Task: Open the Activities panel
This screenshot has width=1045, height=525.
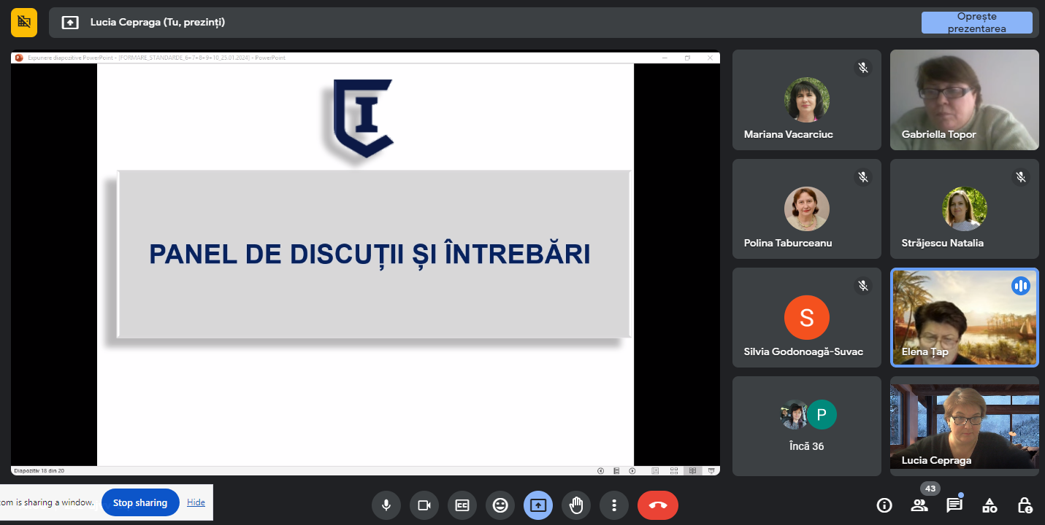Action: (990, 505)
